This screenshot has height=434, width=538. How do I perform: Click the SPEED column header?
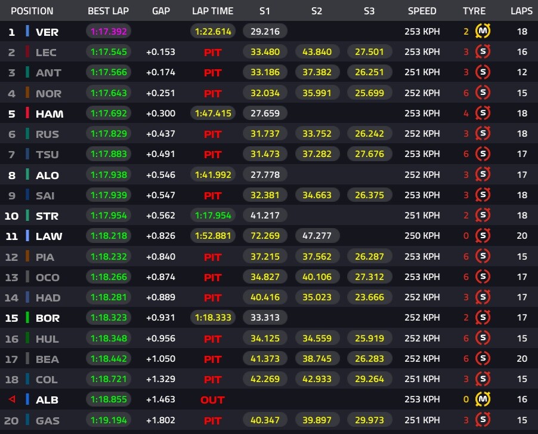[x=422, y=11]
